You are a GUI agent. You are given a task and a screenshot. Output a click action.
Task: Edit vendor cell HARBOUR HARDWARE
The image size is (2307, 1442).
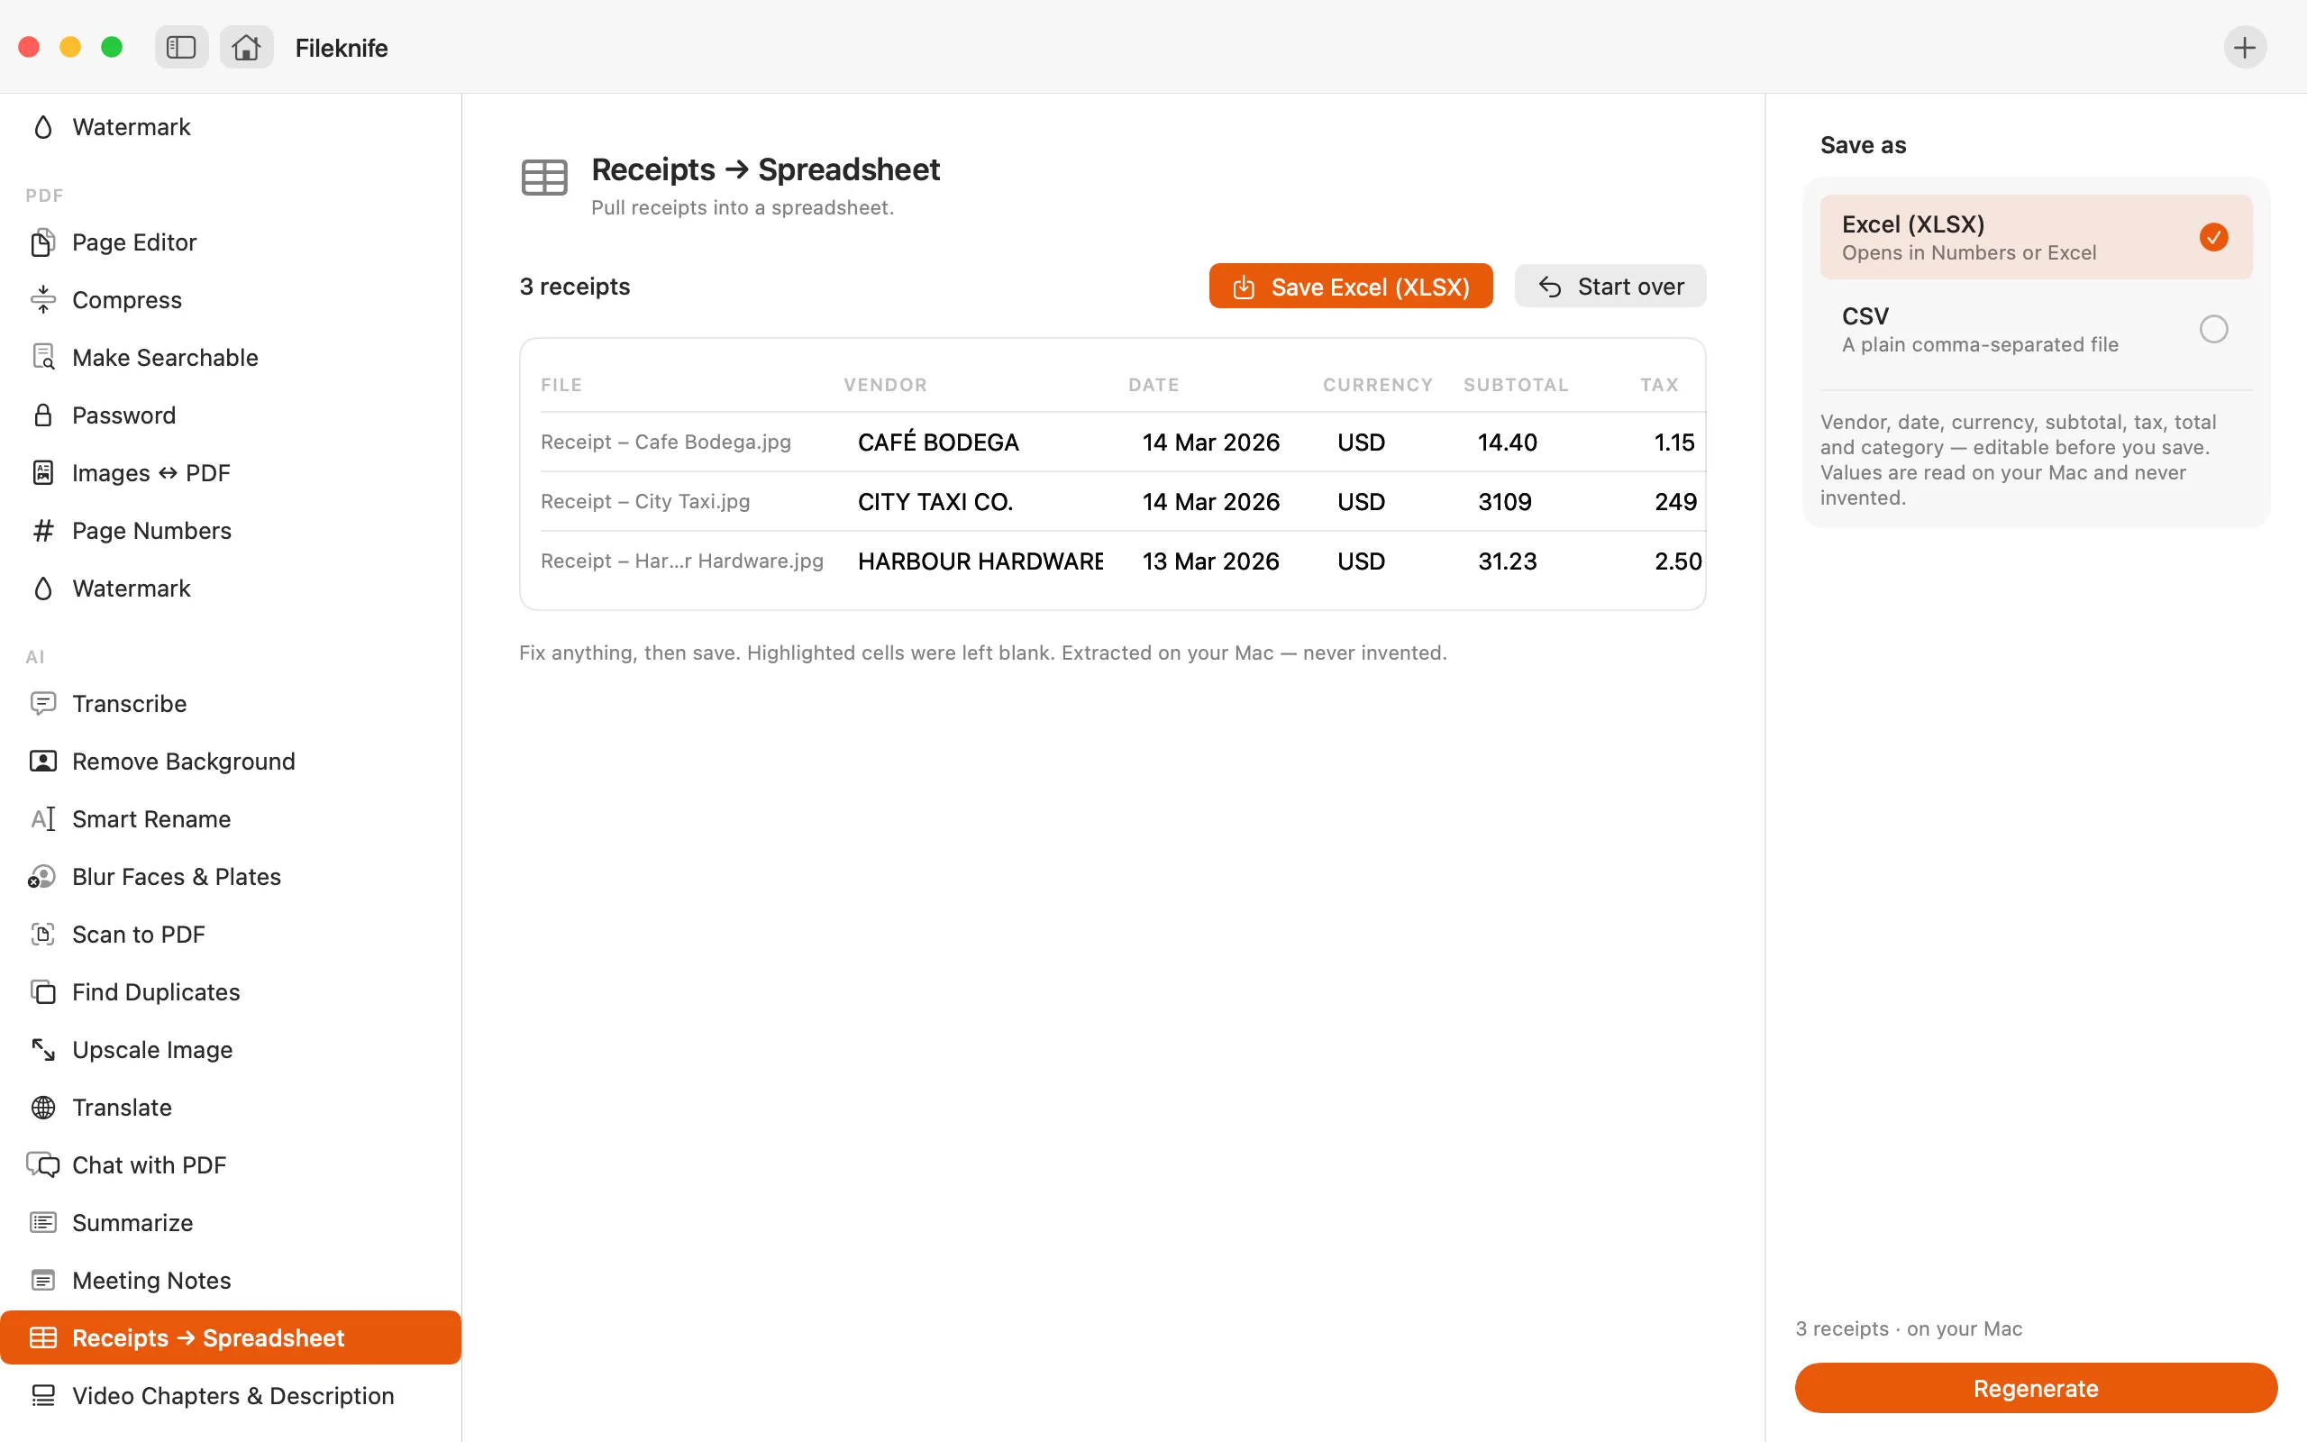coord(979,561)
